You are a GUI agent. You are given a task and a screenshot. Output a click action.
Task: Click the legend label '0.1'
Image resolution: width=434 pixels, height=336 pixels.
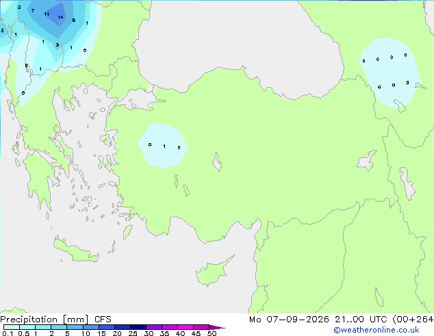click(x=8, y=333)
